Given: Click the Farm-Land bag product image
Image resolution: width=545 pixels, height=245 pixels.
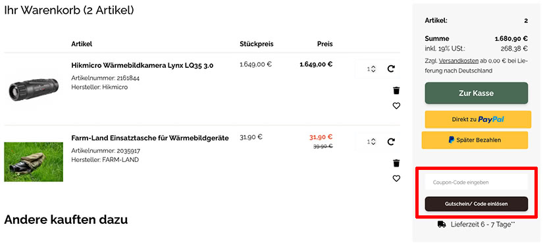Looking at the screenshot, I should click(34, 162).
